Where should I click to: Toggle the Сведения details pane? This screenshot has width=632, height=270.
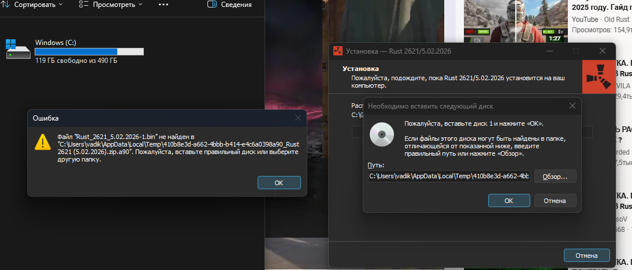(x=230, y=5)
